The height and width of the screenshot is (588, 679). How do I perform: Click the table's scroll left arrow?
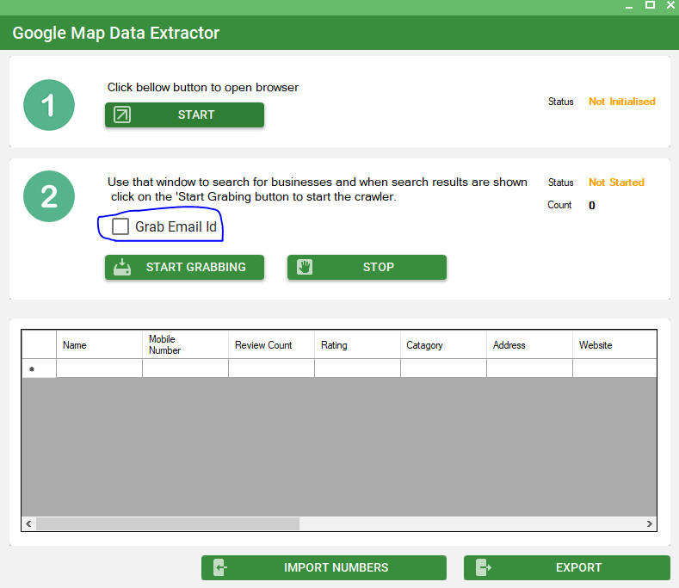point(28,523)
